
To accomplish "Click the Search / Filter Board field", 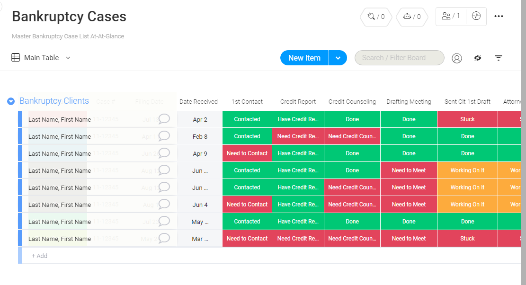I will click(x=399, y=58).
